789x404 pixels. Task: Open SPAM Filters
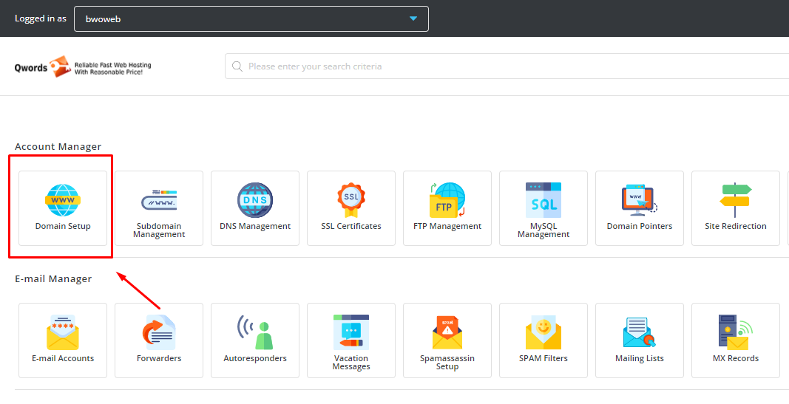pyautogui.click(x=544, y=340)
